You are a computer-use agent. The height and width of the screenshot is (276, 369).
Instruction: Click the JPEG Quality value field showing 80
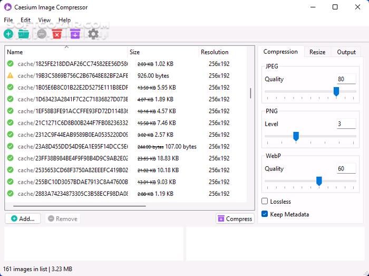coord(346,79)
